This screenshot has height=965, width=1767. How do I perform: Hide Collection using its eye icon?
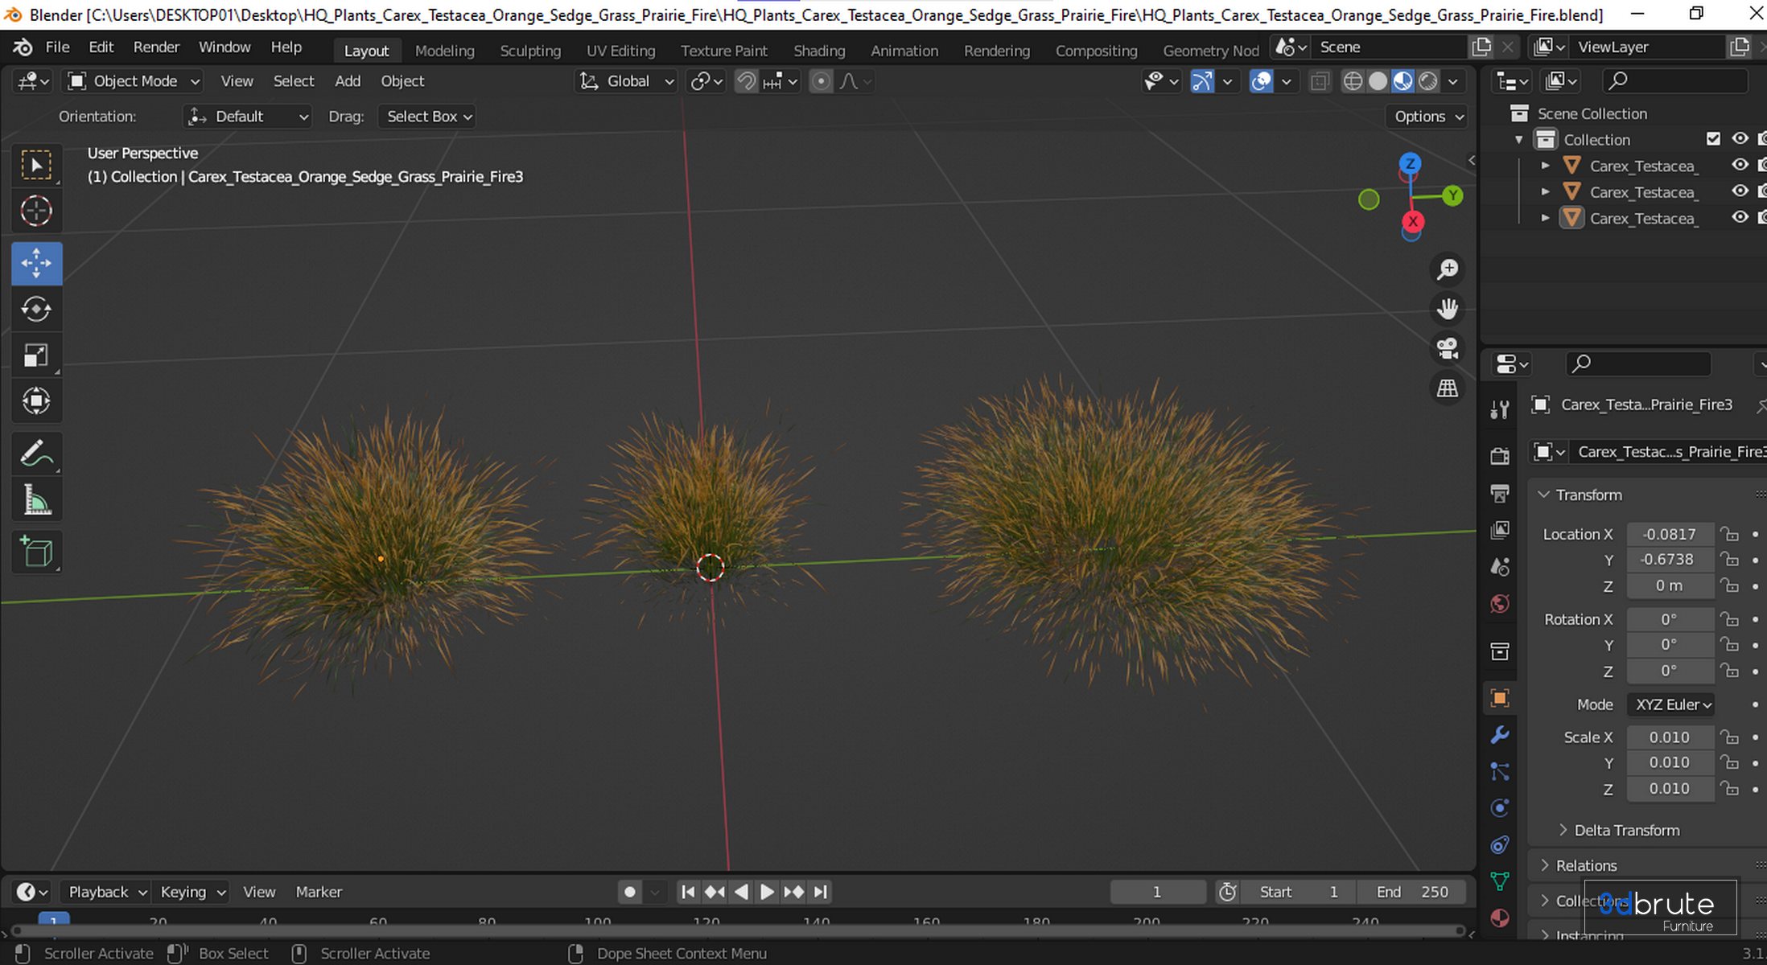[1740, 139]
